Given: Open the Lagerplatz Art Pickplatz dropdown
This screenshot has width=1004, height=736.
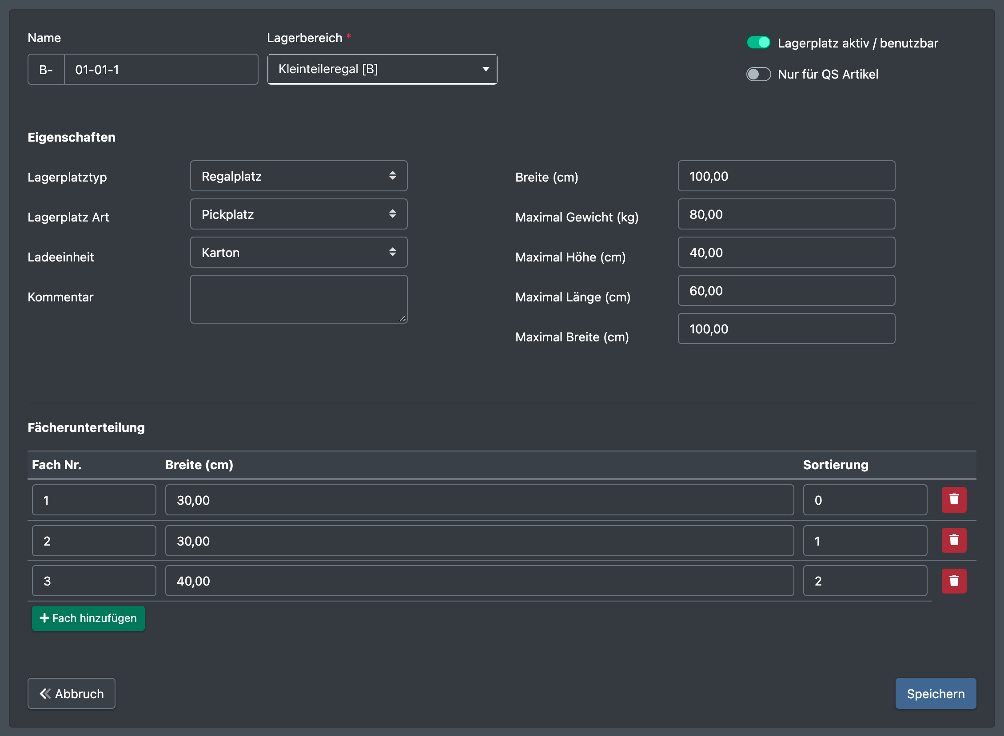Looking at the screenshot, I should [299, 214].
